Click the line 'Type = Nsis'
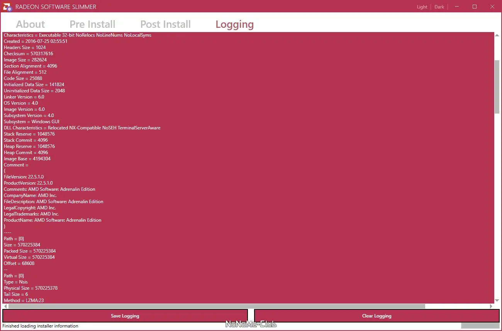502x331 pixels. [x=16, y=282]
